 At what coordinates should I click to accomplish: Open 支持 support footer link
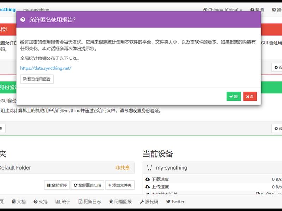point(41,202)
